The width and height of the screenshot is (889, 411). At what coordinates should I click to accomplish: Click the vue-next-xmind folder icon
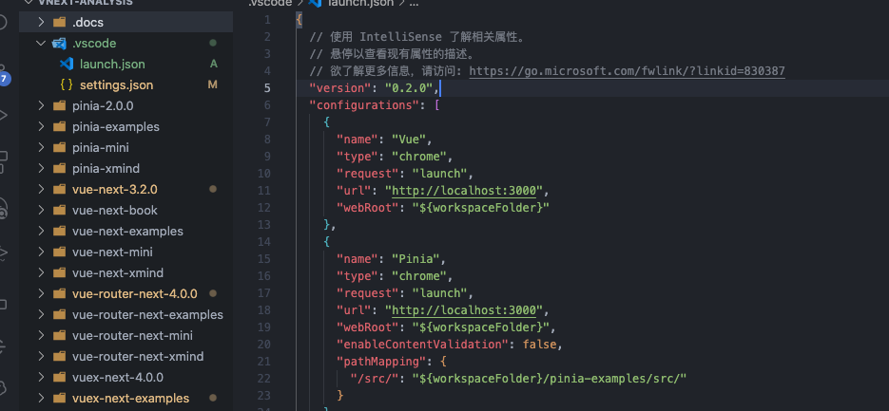(x=59, y=272)
